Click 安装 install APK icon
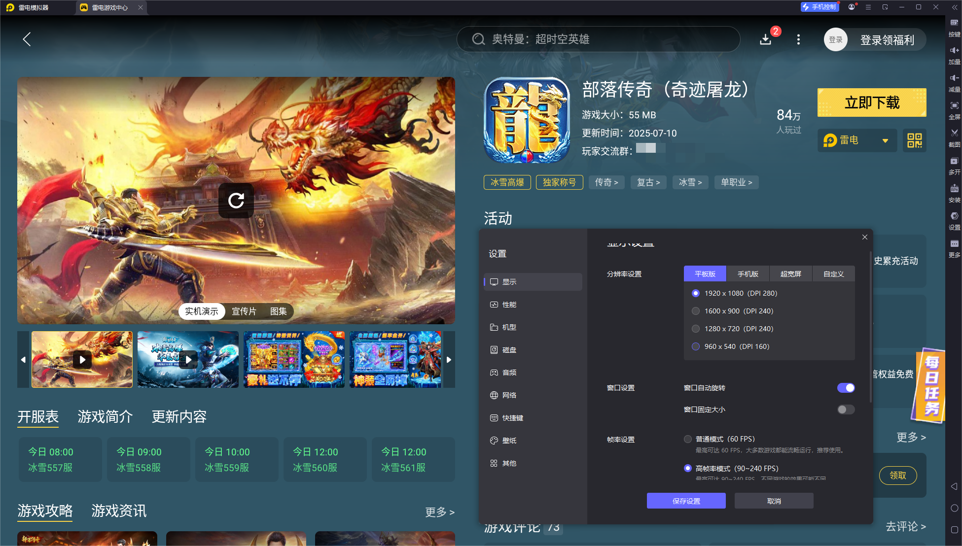This screenshot has height=546, width=962. coord(954,194)
